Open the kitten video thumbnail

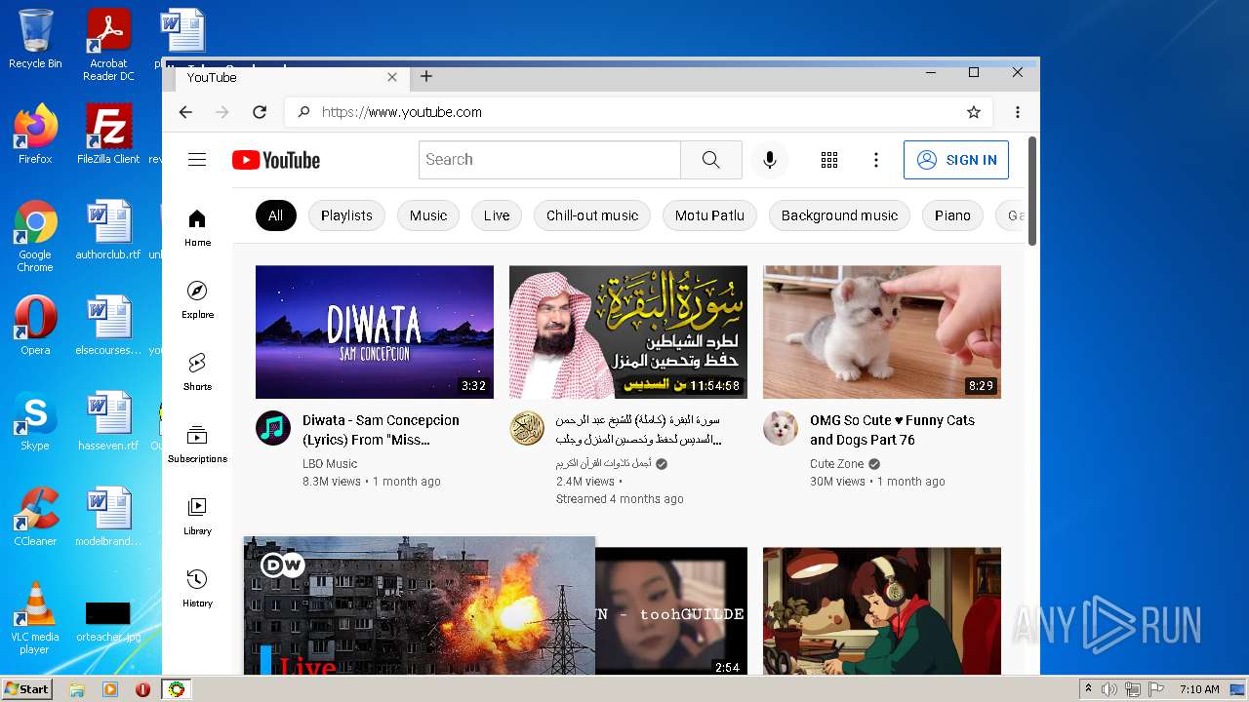(x=882, y=331)
